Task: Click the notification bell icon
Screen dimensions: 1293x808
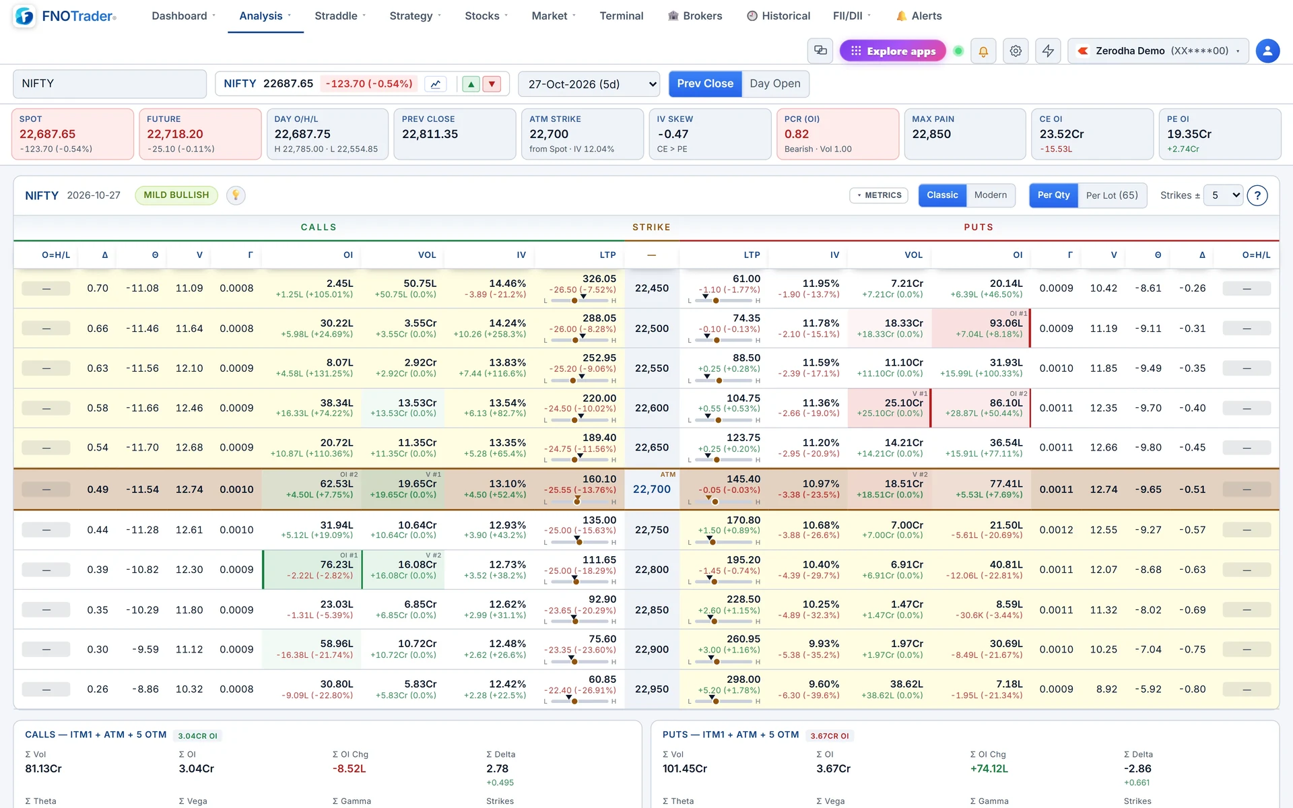Action: (983, 50)
